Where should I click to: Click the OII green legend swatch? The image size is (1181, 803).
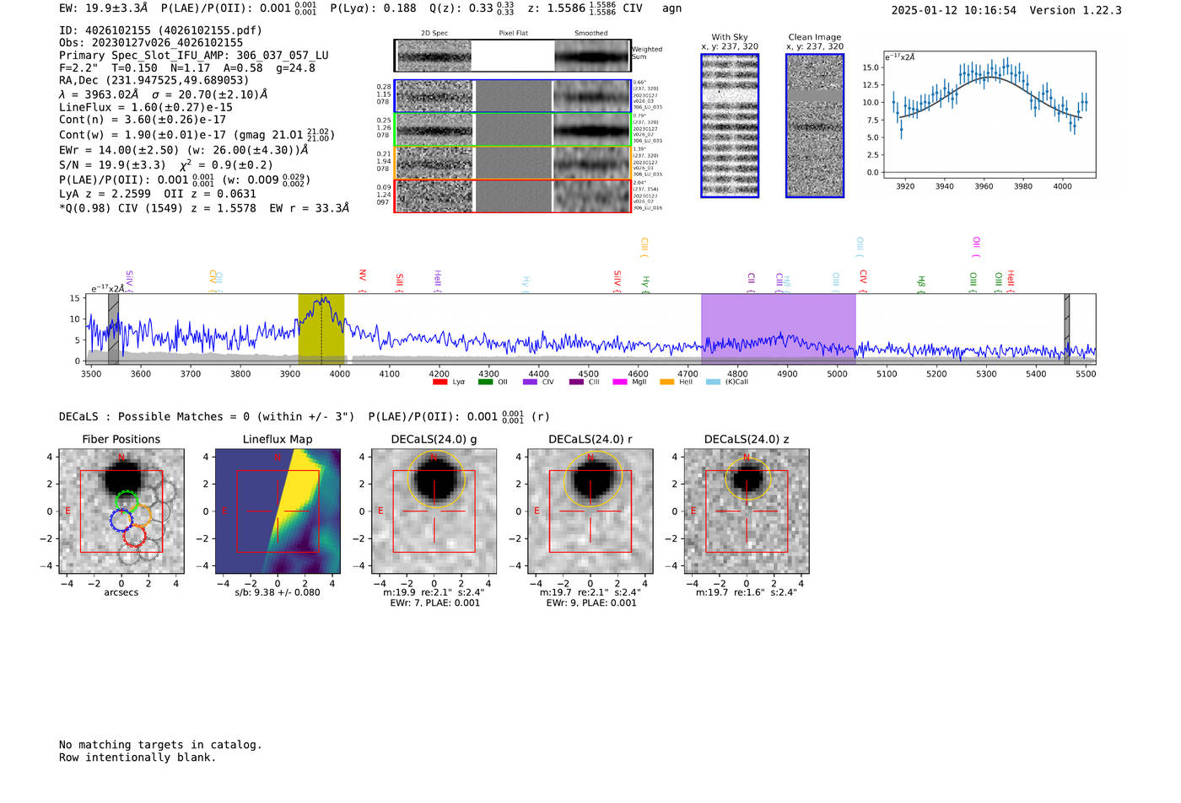click(x=485, y=382)
